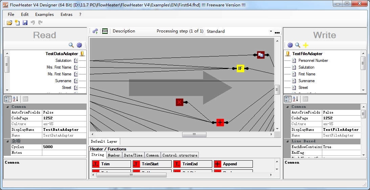Open the File menu
The height and width of the screenshot is (190, 370).
click(x=11, y=15)
